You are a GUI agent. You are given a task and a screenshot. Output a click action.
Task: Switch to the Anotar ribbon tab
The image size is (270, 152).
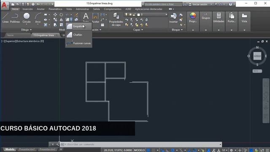pos(40,9)
